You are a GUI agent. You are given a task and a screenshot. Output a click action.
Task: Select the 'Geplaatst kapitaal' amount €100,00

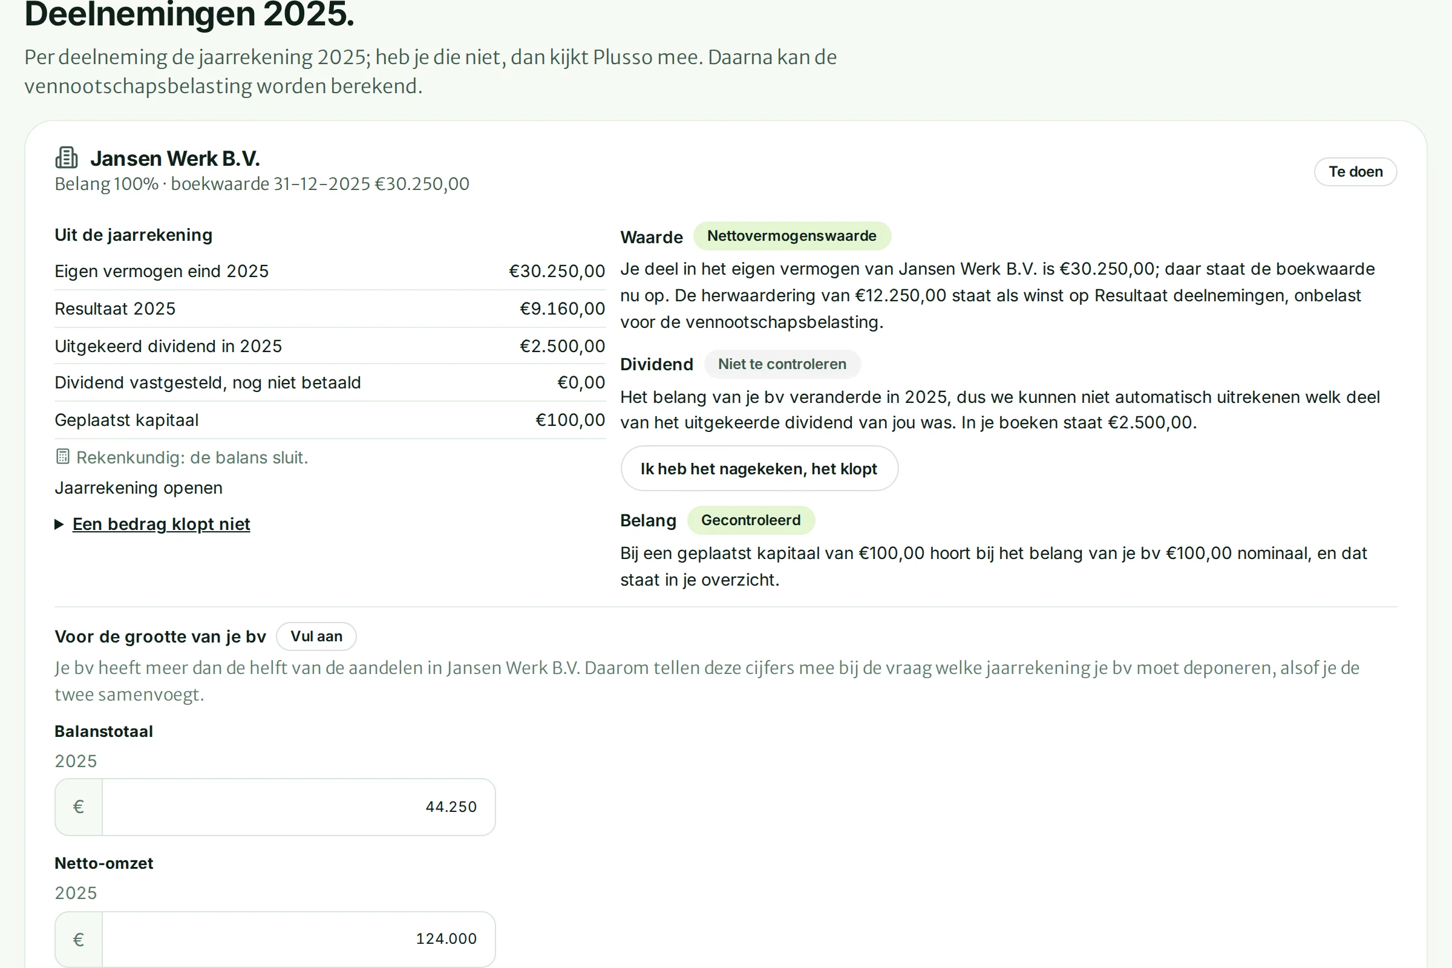click(x=571, y=420)
